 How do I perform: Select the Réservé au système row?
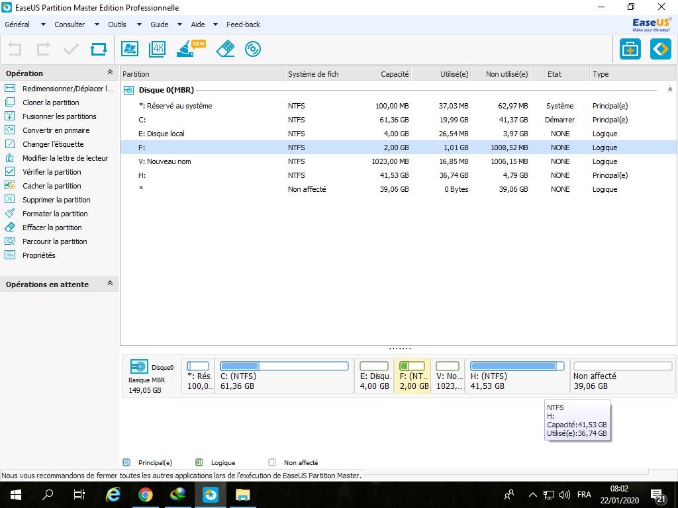[398, 106]
